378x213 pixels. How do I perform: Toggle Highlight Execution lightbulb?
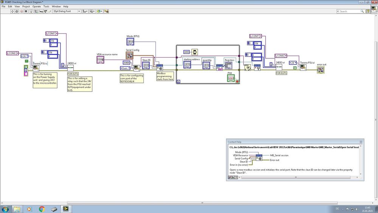pyautogui.click(x=31, y=11)
